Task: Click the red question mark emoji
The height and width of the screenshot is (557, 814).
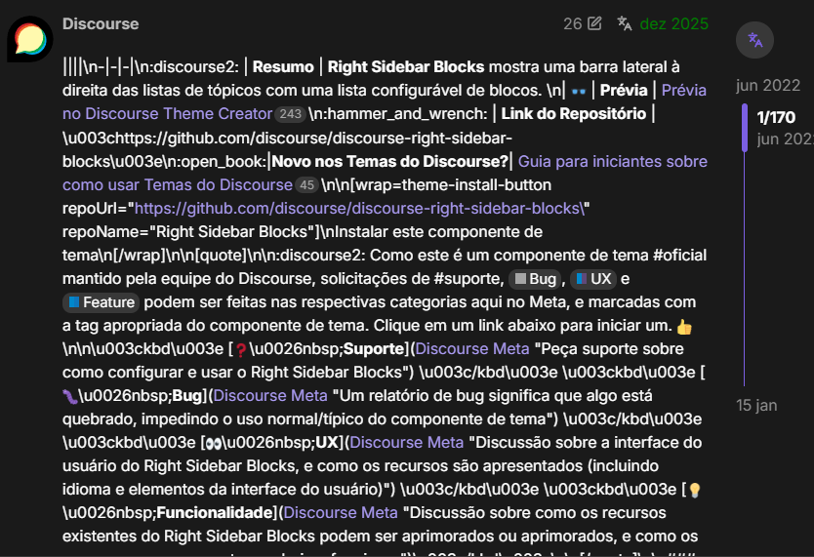Action: [241, 350]
